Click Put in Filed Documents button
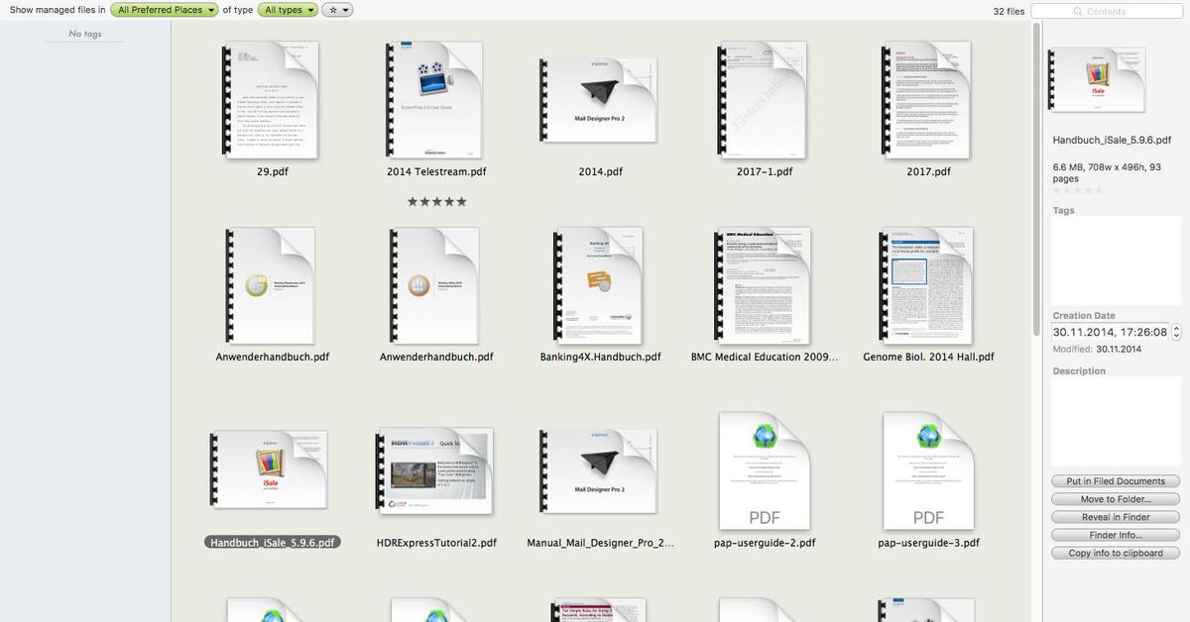1190x622 pixels. (x=1116, y=481)
